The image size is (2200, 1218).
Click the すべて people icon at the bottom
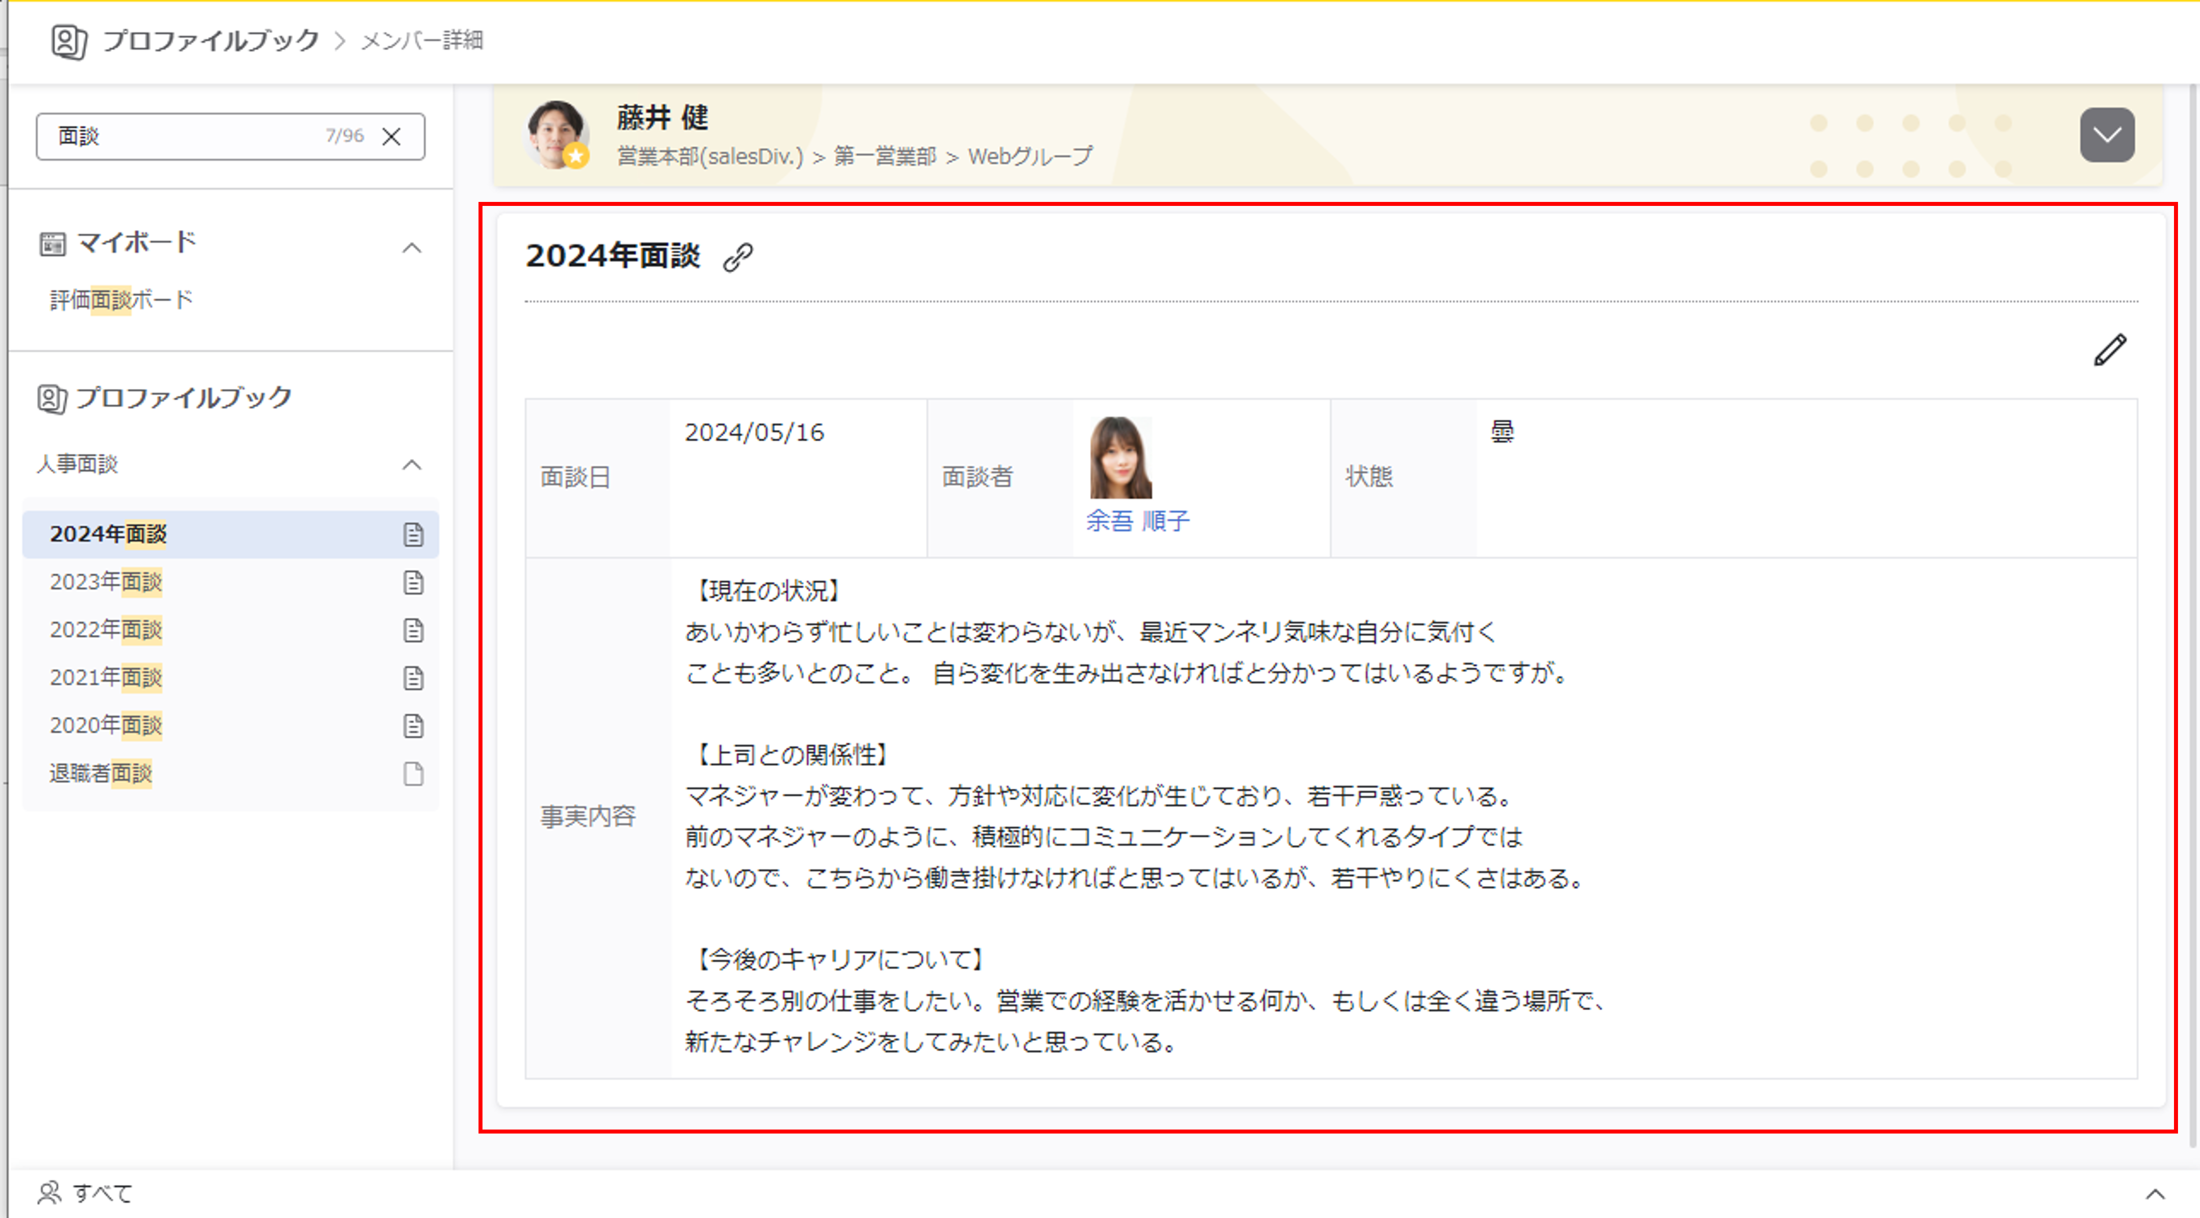(49, 1193)
